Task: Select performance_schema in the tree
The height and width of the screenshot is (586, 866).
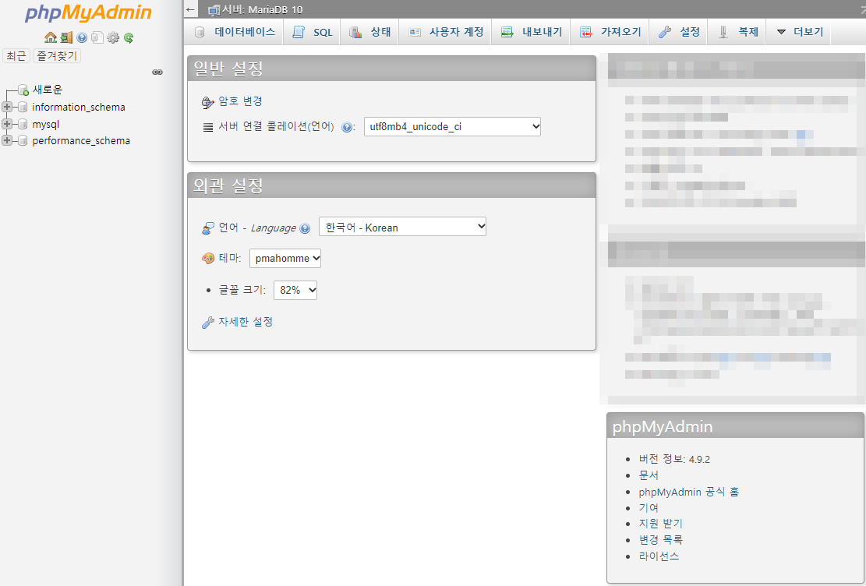Action: pyautogui.click(x=81, y=141)
